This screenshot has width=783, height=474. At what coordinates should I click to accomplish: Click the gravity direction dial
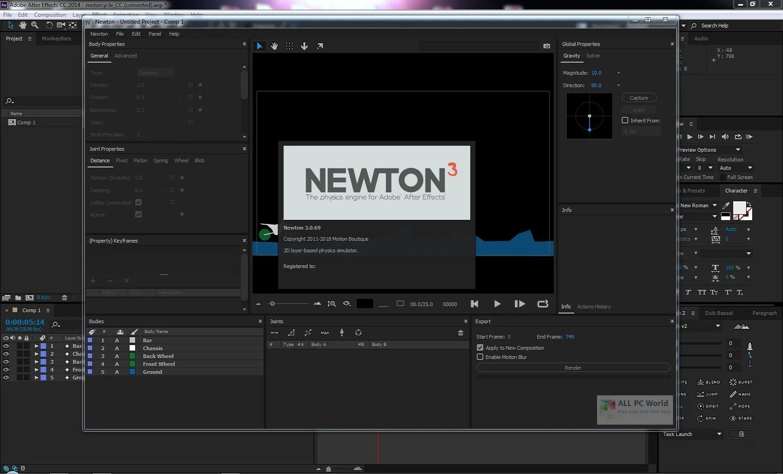pos(589,116)
